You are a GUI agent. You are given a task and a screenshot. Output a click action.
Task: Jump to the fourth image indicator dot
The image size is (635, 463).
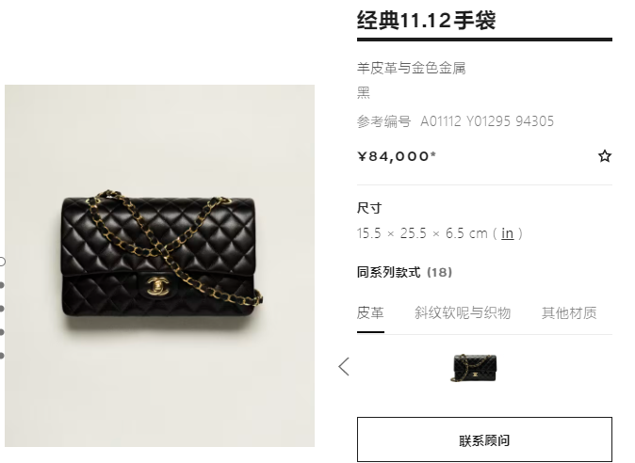coord(2,332)
